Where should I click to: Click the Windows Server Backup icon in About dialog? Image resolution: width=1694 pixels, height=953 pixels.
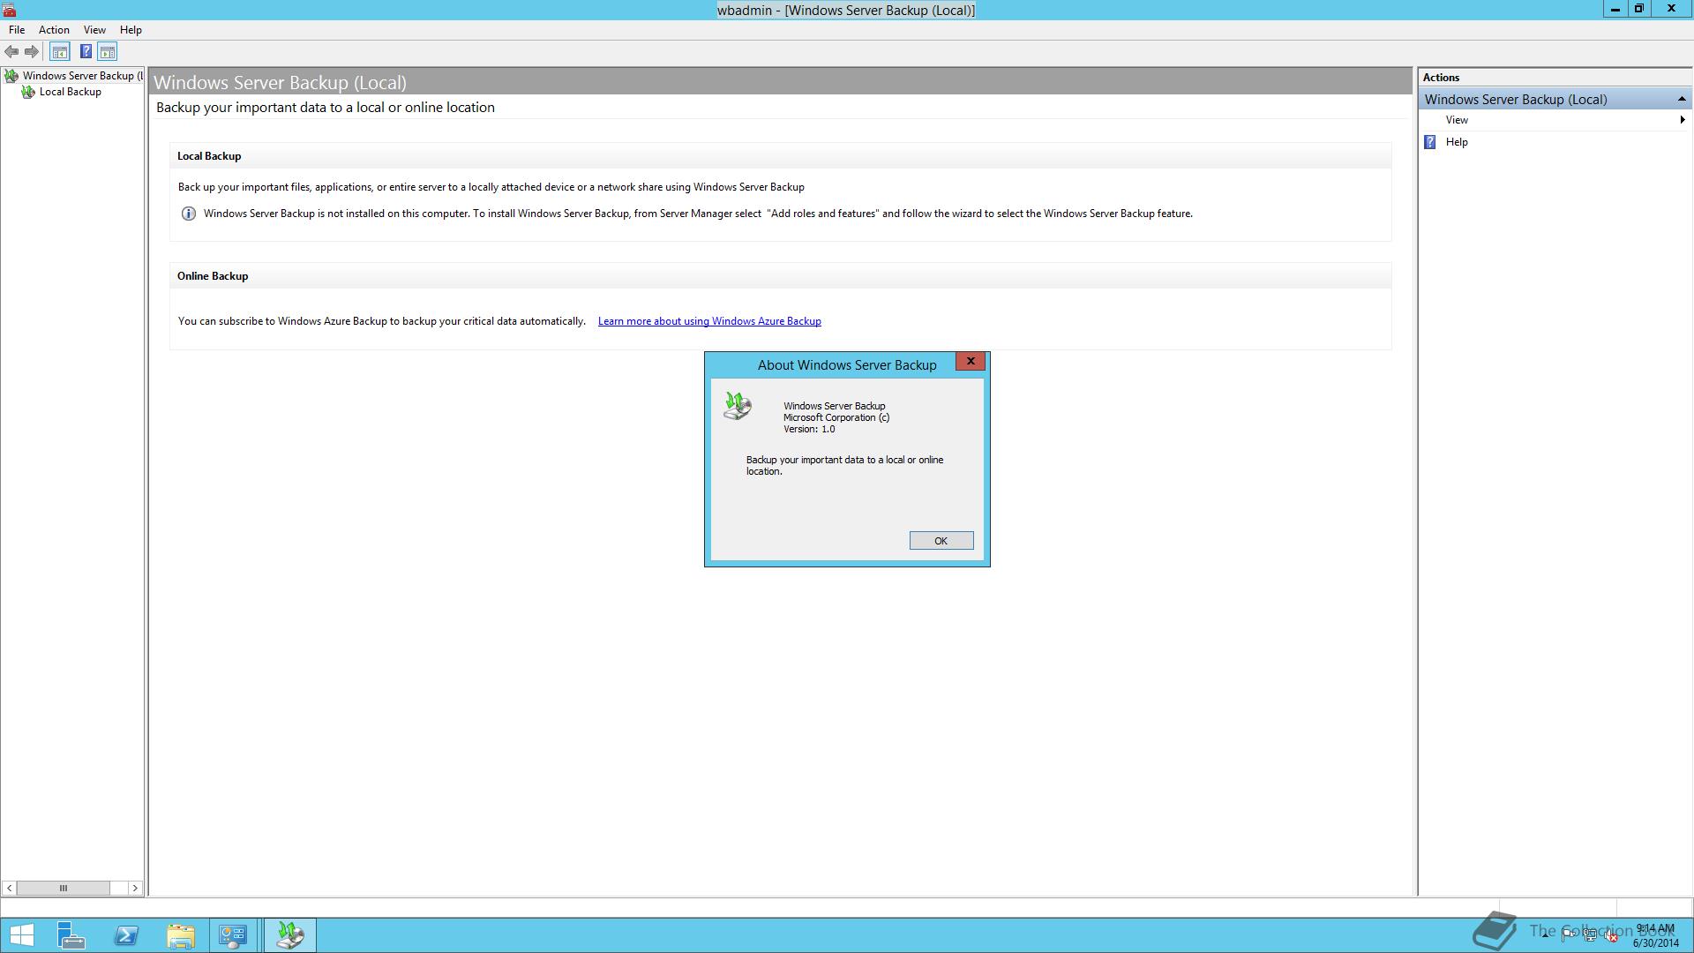pyautogui.click(x=738, y=407)
